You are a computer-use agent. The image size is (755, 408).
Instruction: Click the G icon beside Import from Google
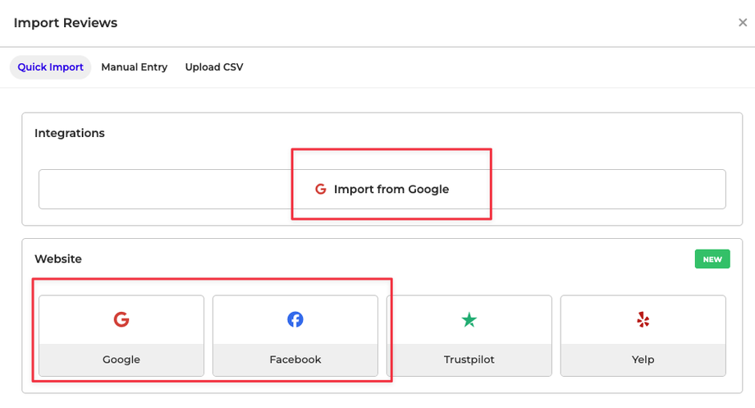pyautogui.click(x=321, y=189)
